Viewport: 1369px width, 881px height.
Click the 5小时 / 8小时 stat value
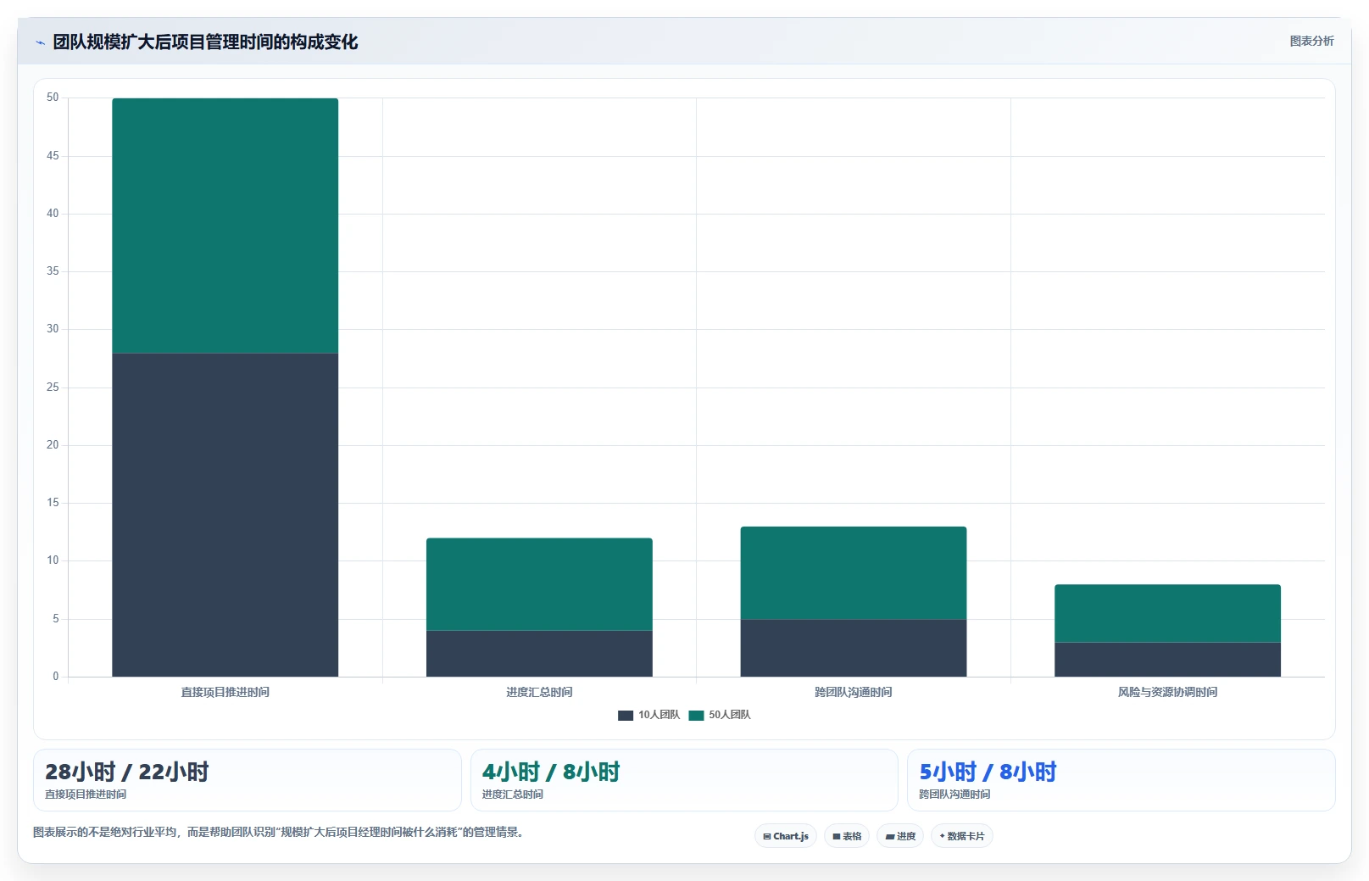point(988,772)
